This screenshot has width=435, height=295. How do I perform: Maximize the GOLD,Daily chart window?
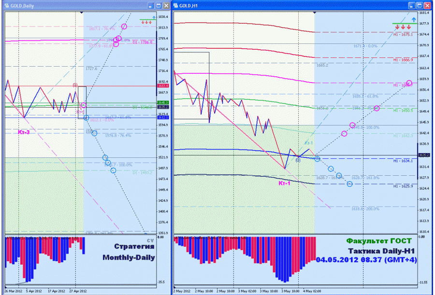coord(159,5)
